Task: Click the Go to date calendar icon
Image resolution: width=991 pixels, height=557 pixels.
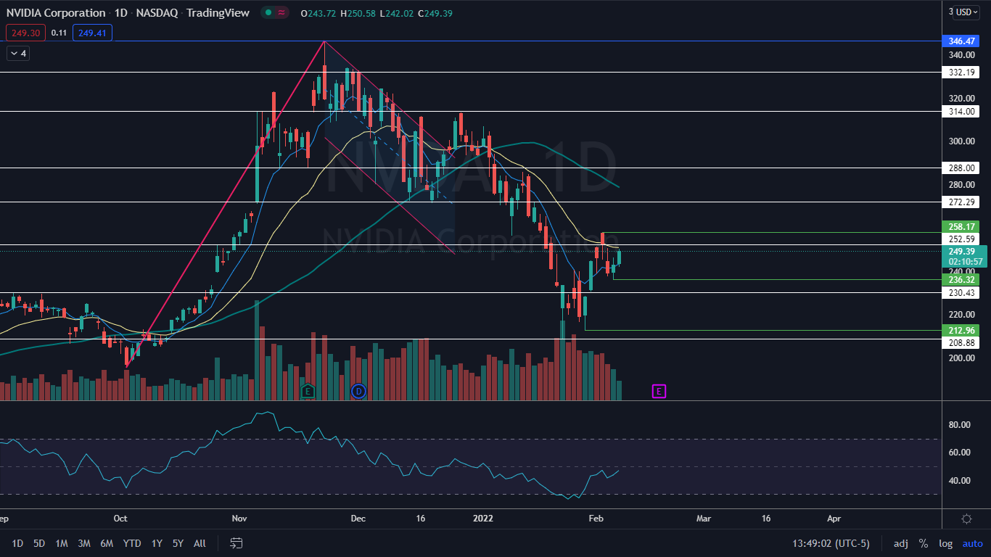Action: coord(236,543)
